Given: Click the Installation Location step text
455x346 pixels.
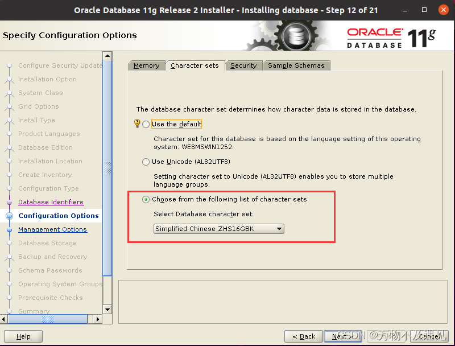Looking at the screenshot, I should 50,161.
